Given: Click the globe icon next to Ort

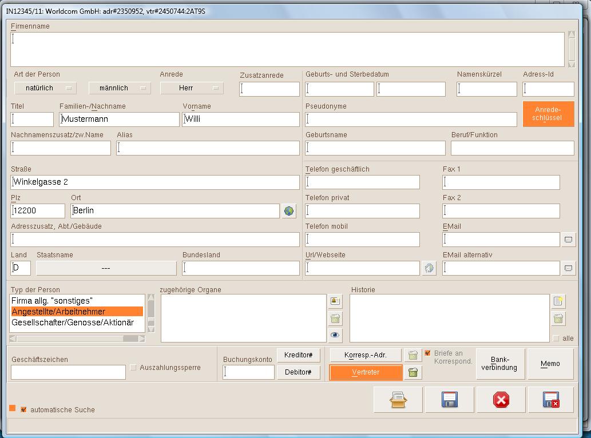Looking at the screenshot, I should pyautogui.click(x=289, y=211).
